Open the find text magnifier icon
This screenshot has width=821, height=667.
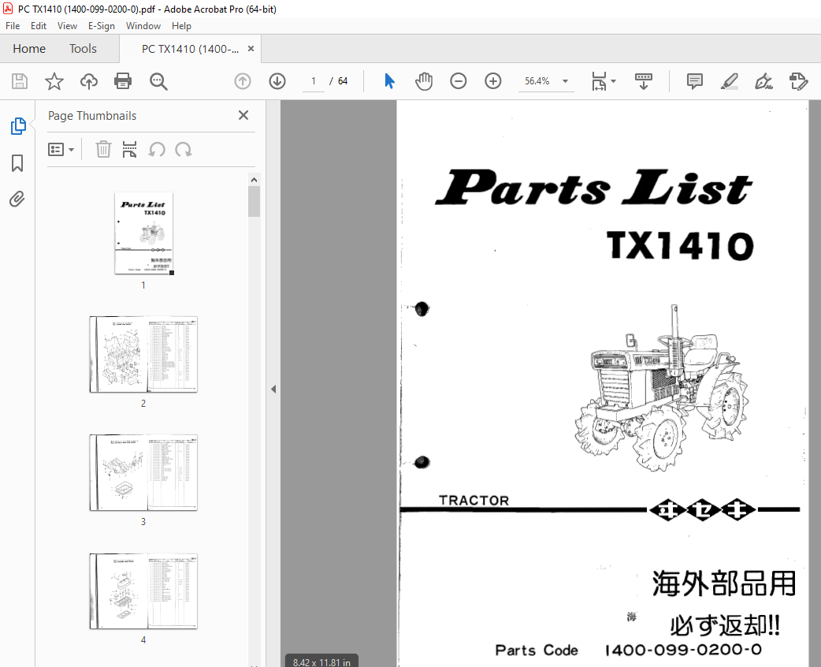pyautogui.click(x=158, y=81)
